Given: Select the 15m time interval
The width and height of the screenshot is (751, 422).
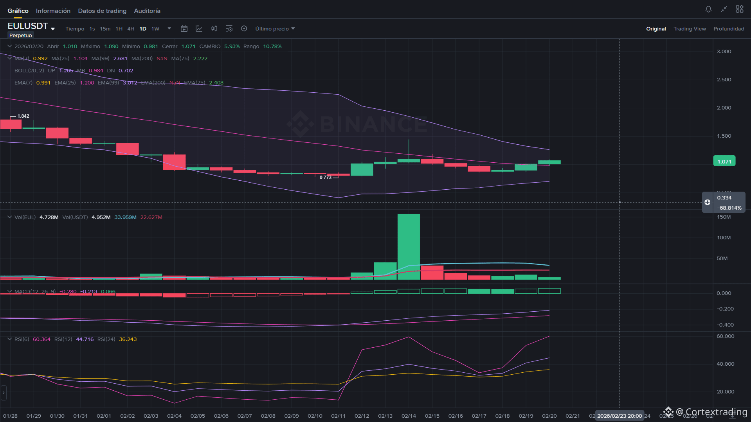Looking at the screenshot, I should pos(105,29).
